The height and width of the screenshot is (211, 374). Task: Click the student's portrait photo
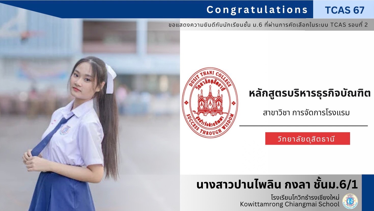pyautogui.click(x=90, y=114)
